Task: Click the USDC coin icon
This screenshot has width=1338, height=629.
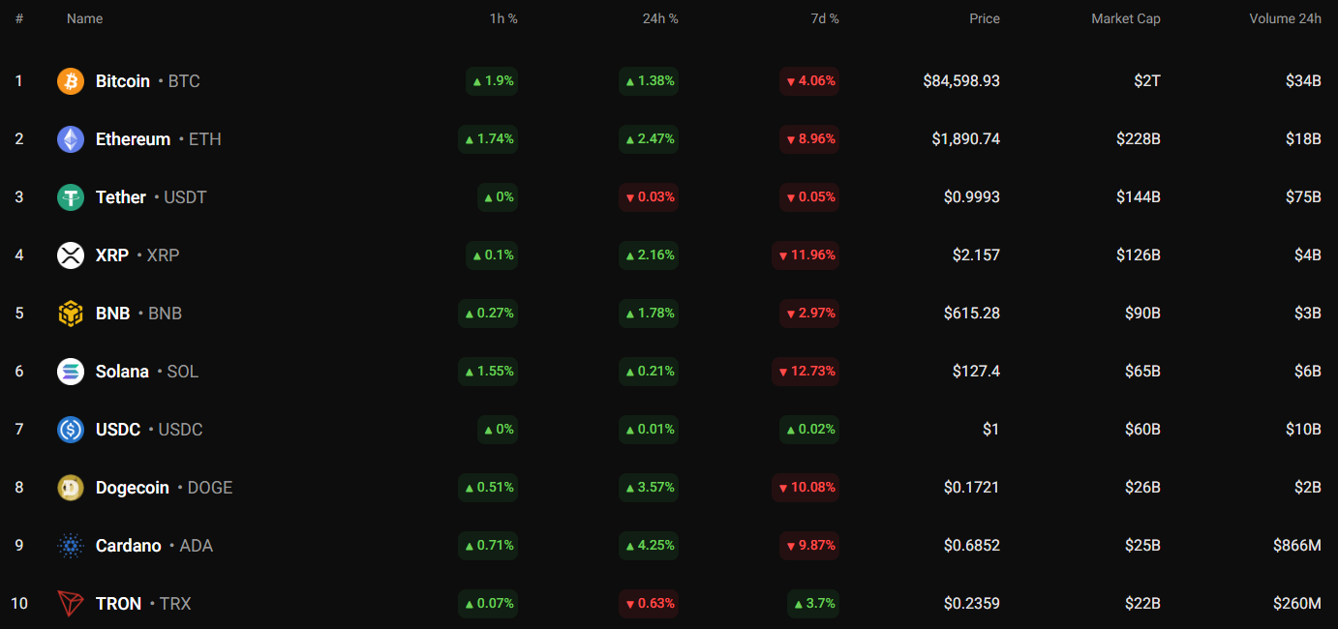Action: 71,430
